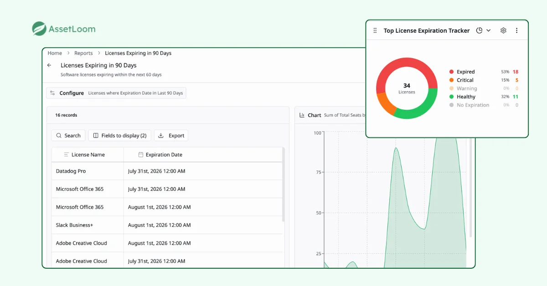Click the bar chart icon beside Chart
This screenshot has width=547, height=286.
point(302,115)
